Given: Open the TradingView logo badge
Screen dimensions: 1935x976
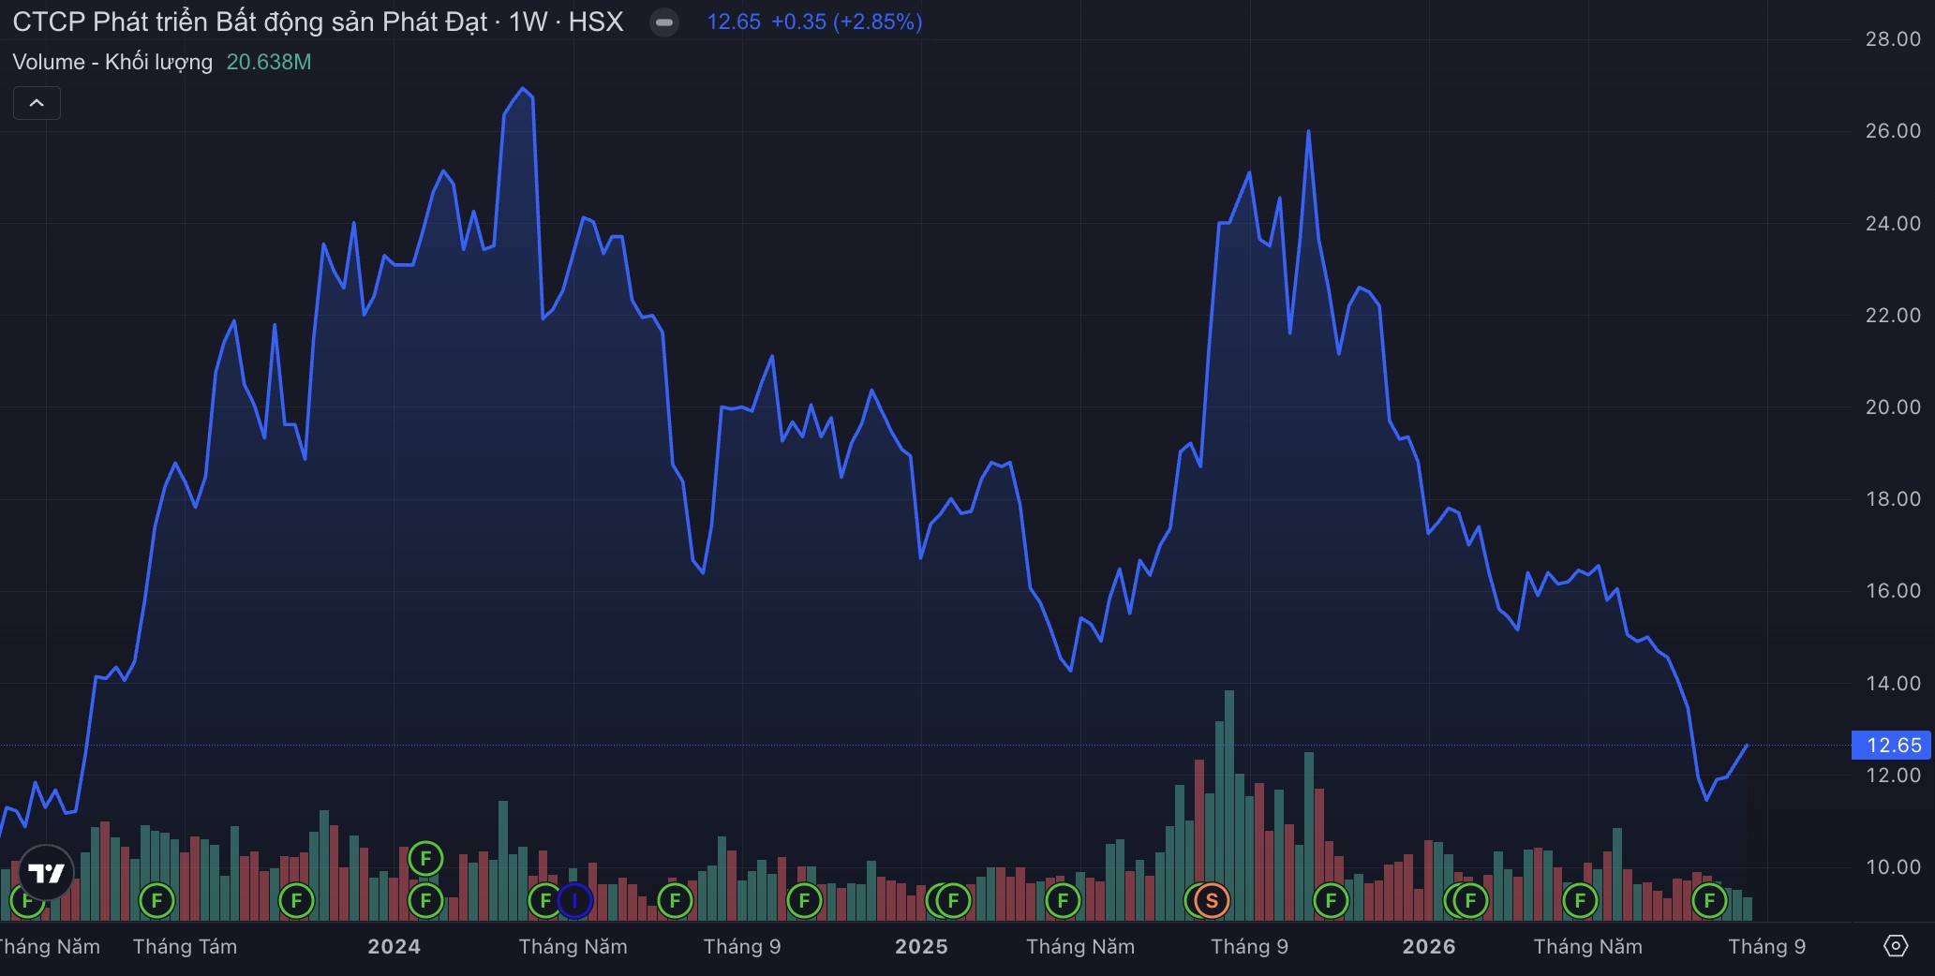Looking at the screenshot, I should 46,873.
